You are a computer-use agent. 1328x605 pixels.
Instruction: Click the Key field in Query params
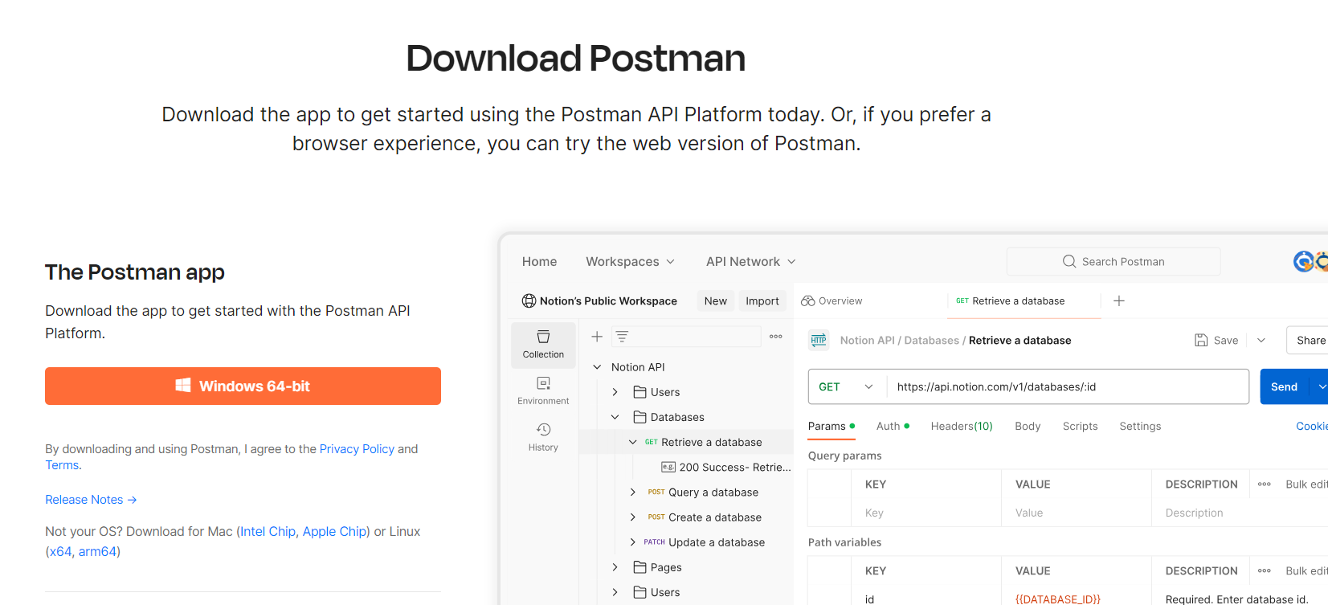coord(926,513)
